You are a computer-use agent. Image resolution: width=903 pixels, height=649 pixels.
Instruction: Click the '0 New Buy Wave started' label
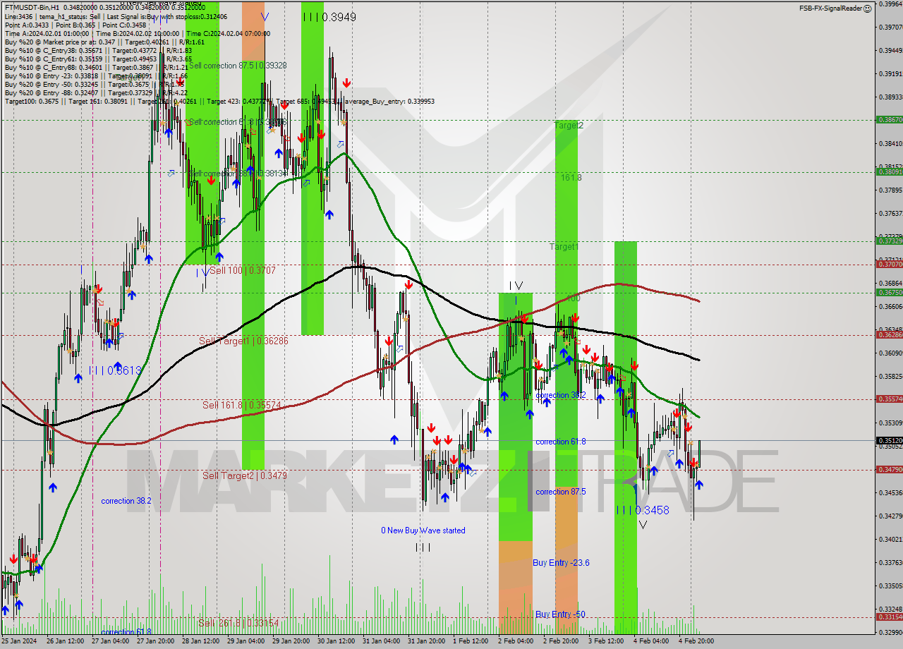[423, 530]
